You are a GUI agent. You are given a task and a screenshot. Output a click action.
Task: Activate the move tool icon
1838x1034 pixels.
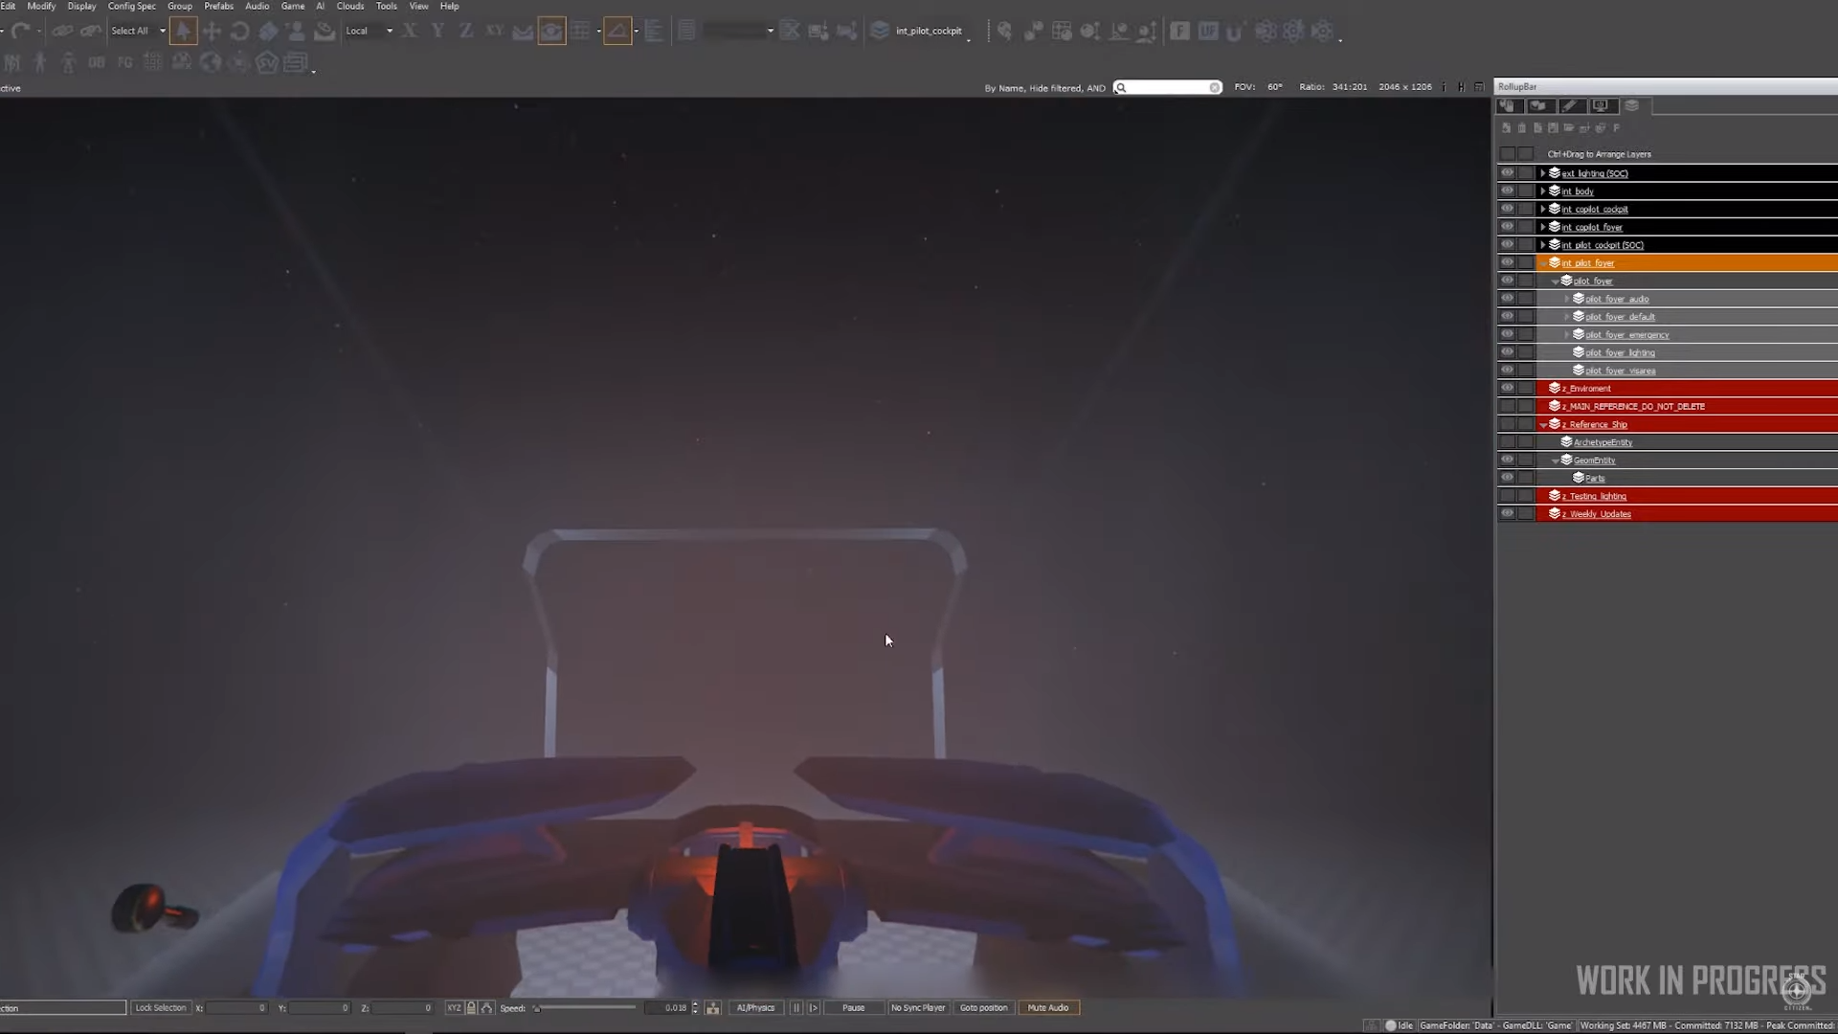click(x=212, y=32)
